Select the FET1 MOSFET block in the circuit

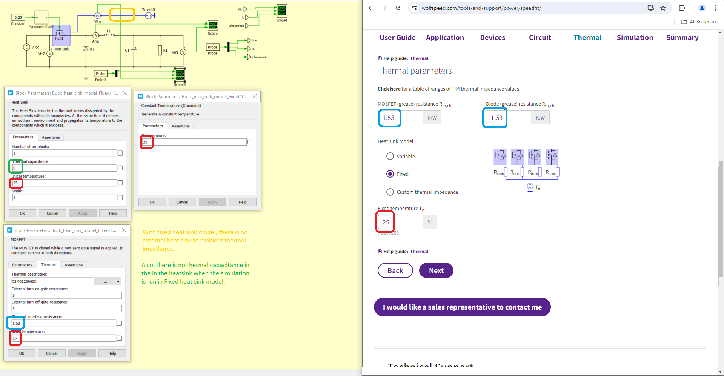pos(61,35)
